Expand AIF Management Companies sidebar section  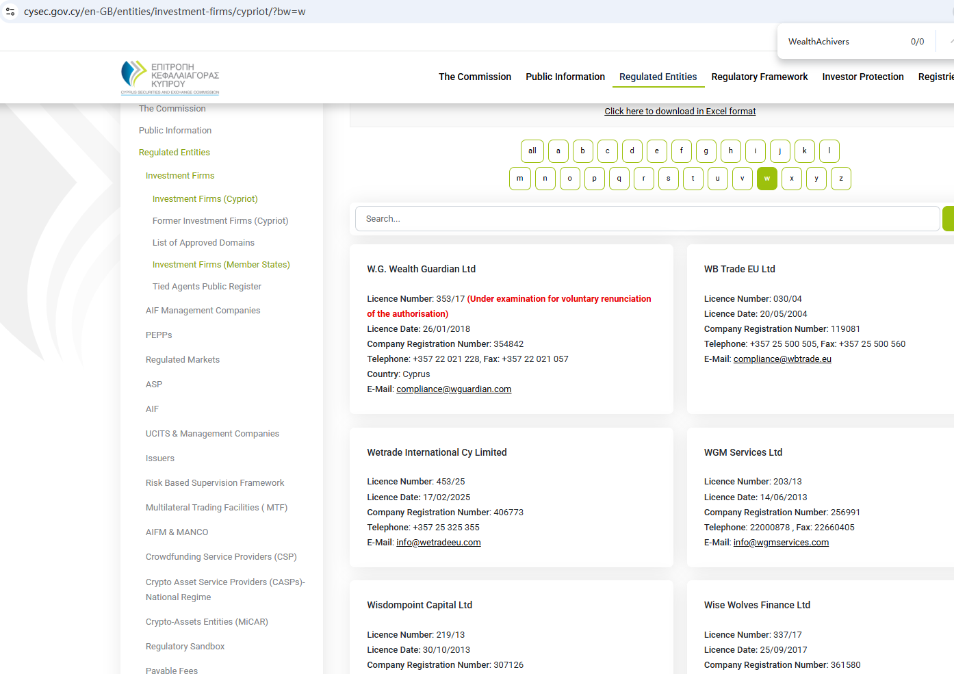click(x=203, y=311)
